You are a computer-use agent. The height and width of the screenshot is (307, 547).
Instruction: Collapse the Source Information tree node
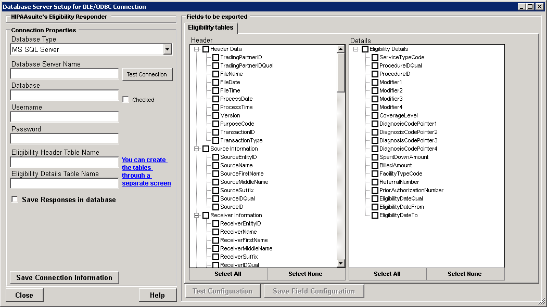tap(197, 149)
